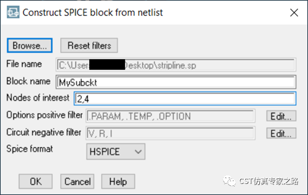The width and height of the screenshot is (308, 195).
Task: Click the SPICE block icon in title bar
Action: tap(13, 12)
